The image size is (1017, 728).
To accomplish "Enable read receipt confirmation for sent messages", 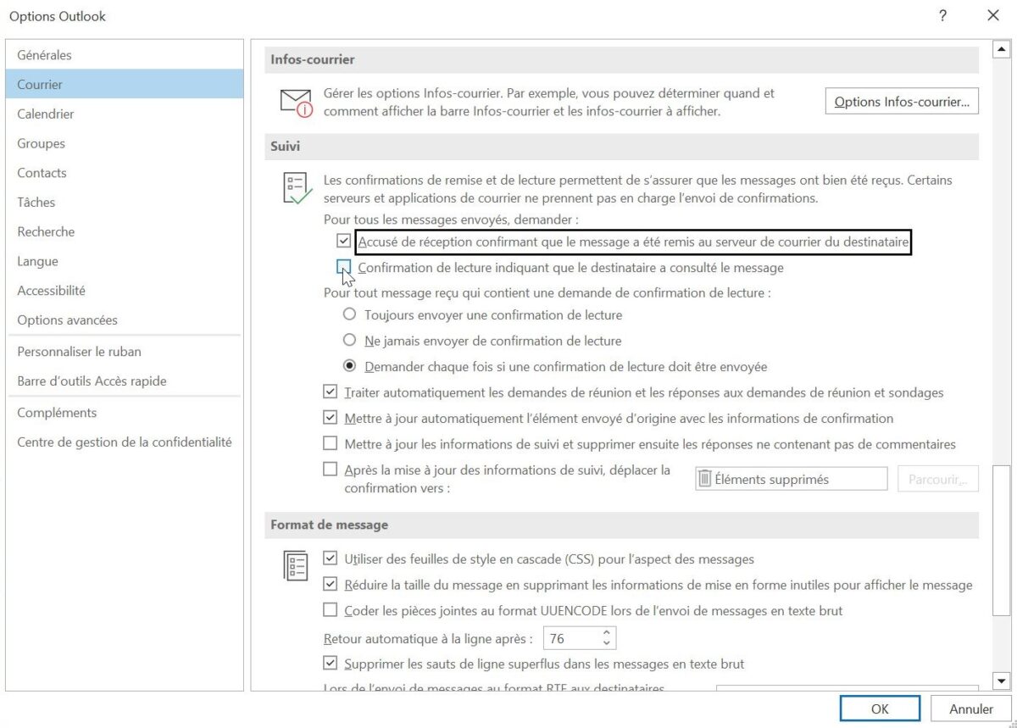I will tap(344, 268).
